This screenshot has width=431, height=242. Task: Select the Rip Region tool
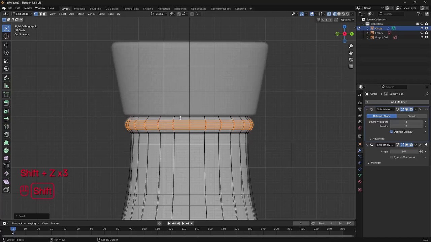pos(6,190)
